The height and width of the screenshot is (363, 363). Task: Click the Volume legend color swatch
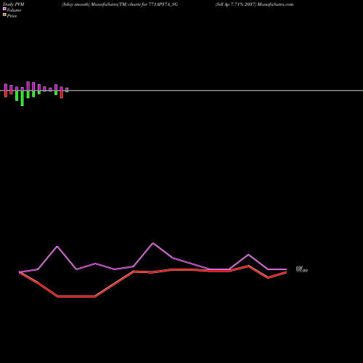click(4, 9)
